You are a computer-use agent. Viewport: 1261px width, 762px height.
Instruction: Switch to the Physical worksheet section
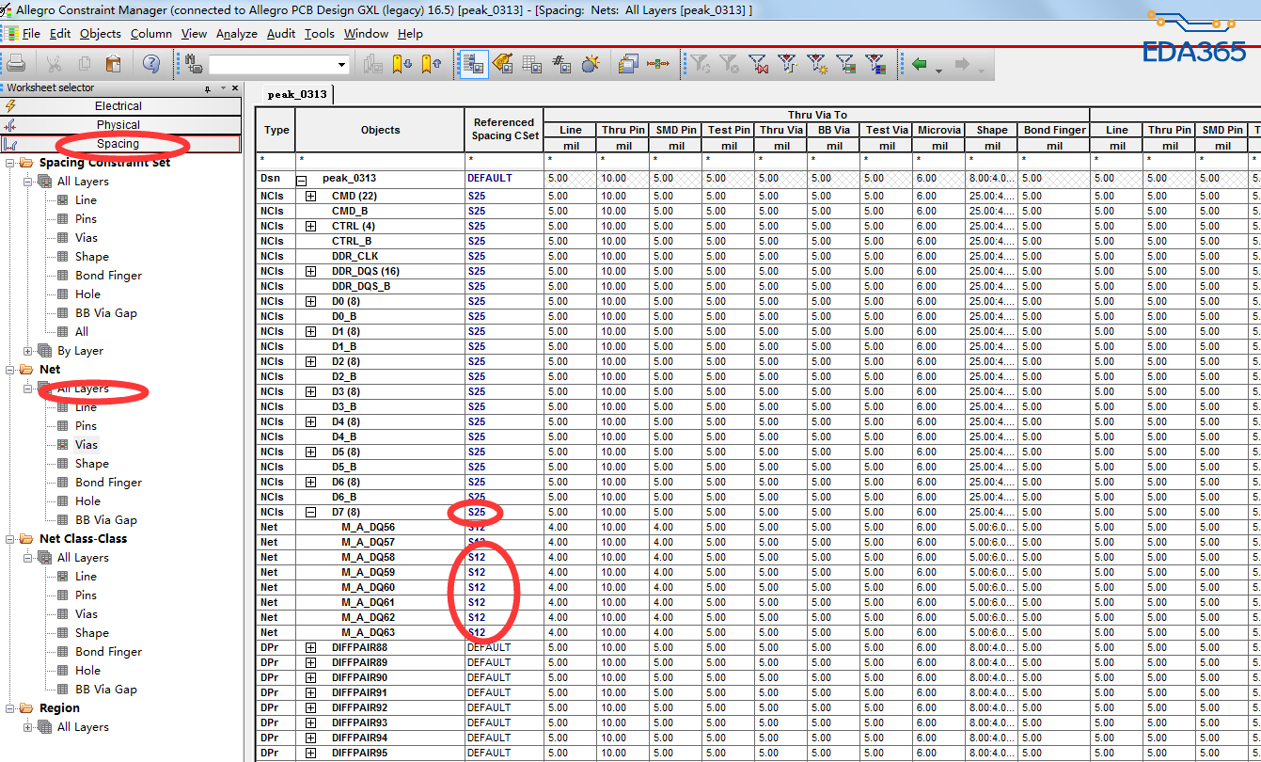click(x=118, y=125)
